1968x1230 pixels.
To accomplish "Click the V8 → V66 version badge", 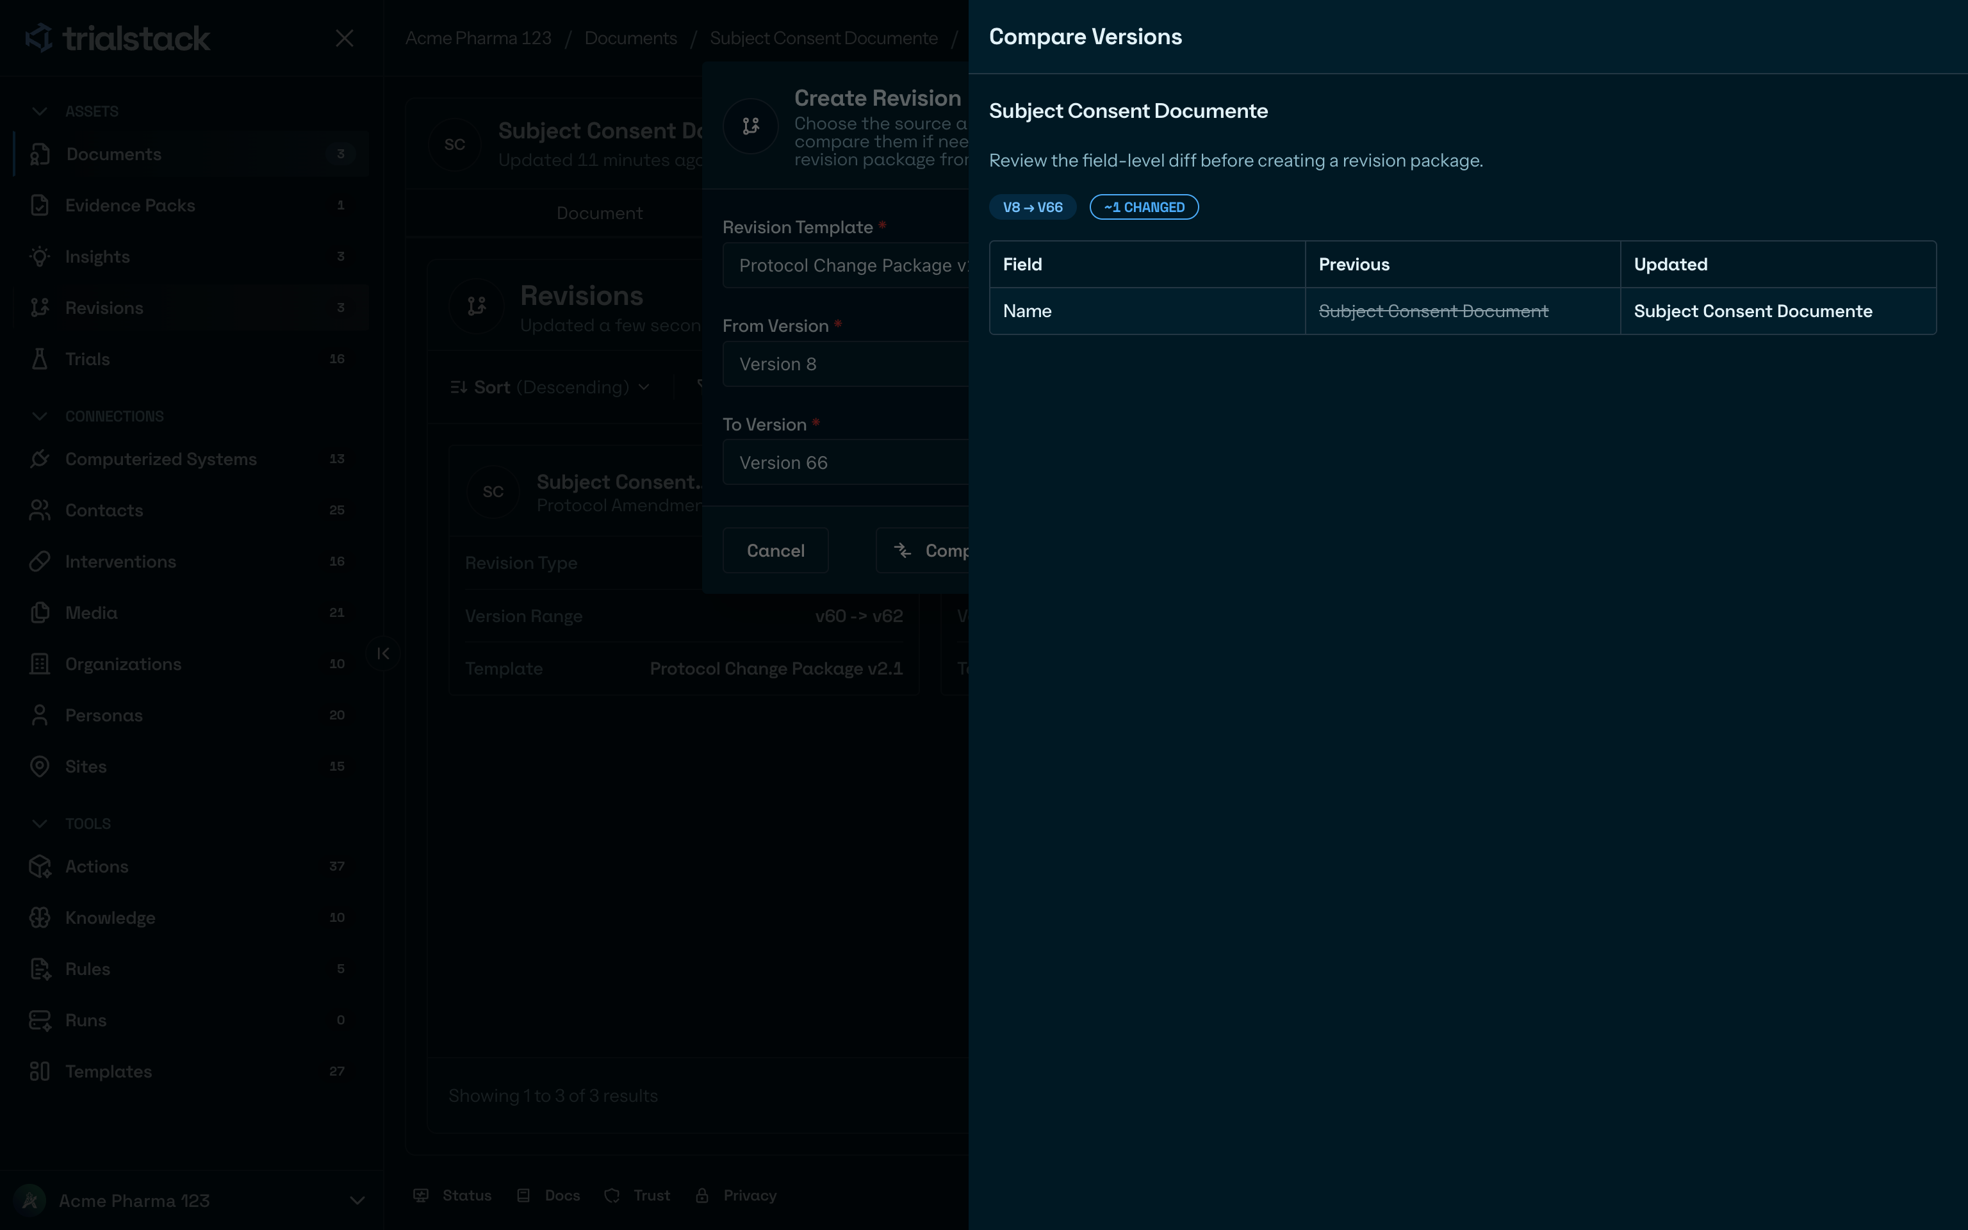I will pyautogui.click(x=1033, y=208).
